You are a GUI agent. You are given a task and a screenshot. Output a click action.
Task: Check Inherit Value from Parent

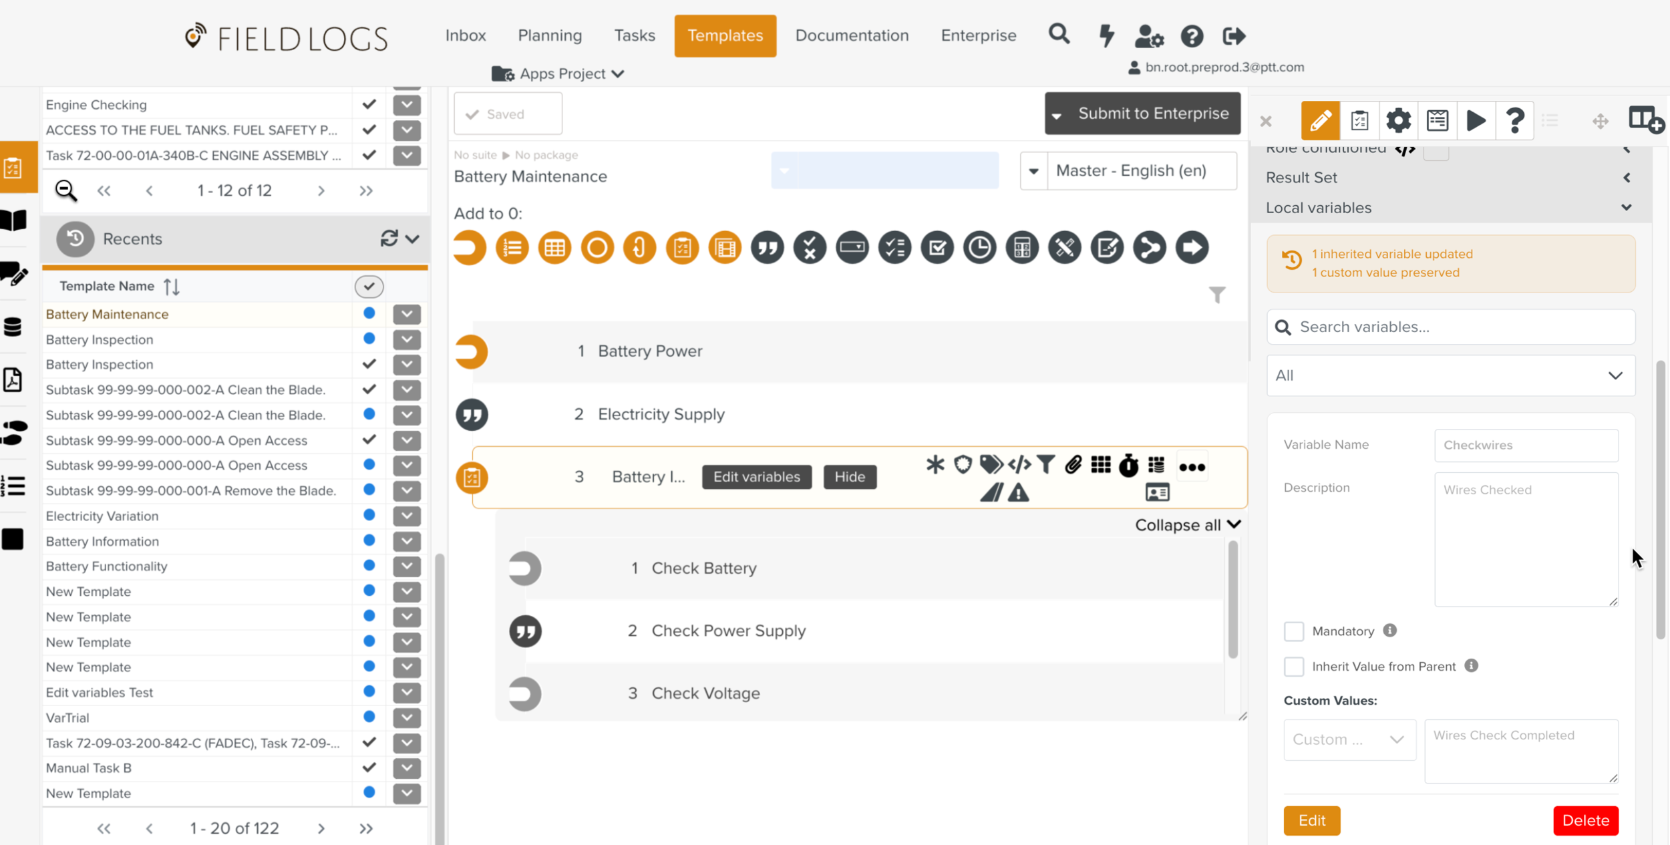(x=1294, y=667)
